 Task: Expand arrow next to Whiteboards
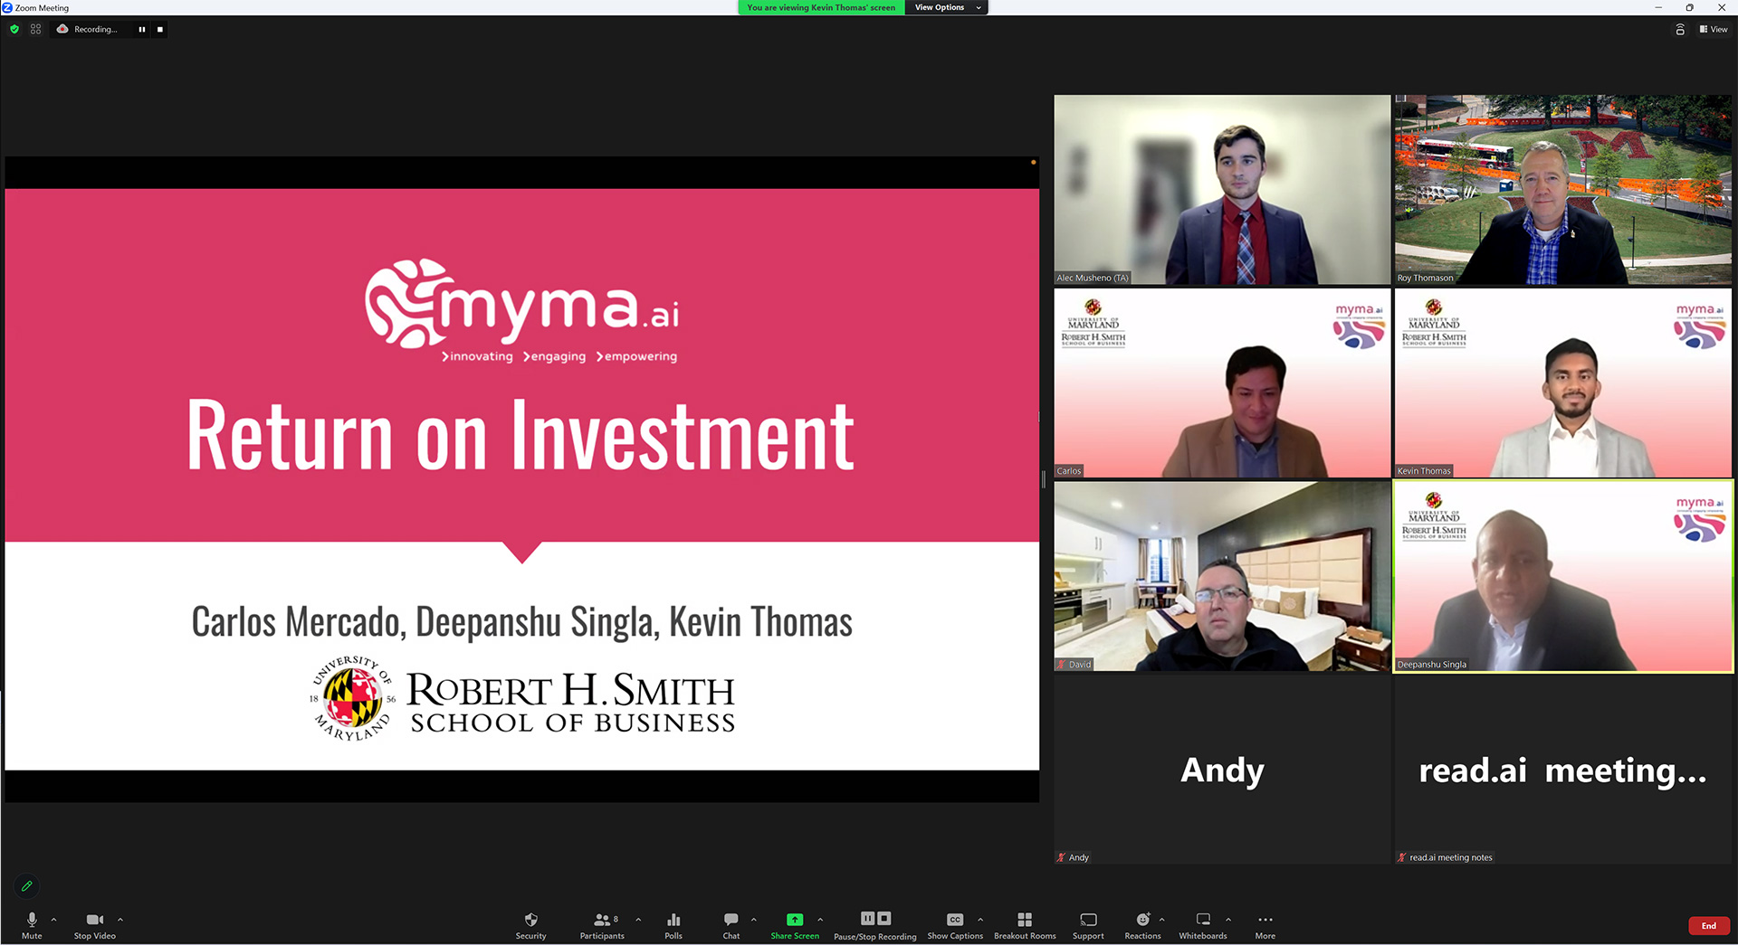[x=1228, y=920]
